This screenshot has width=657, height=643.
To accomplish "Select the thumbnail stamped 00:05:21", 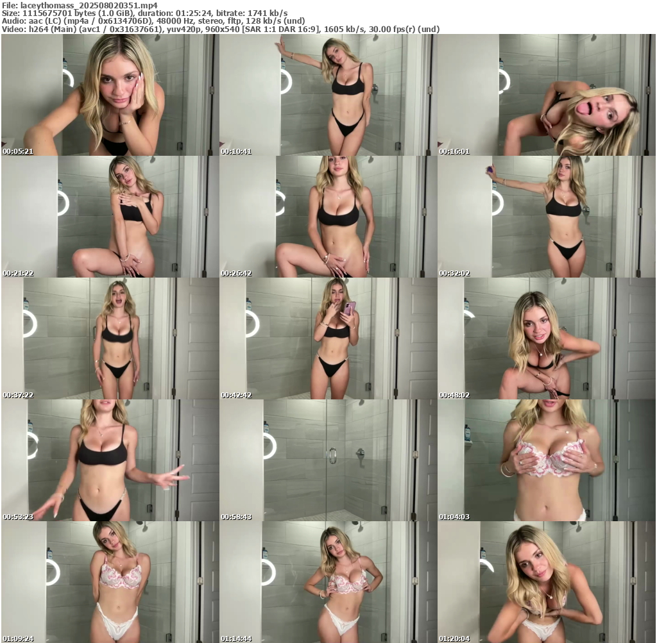I will (x=110, y=95).
